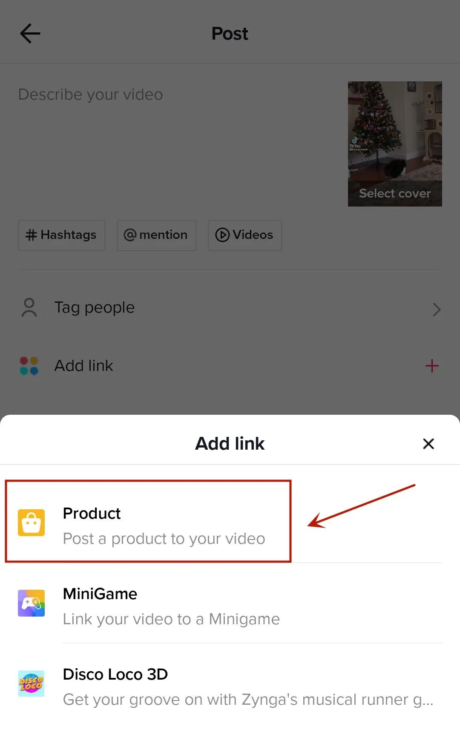Tap the Tag people person icon

point(29,307)
